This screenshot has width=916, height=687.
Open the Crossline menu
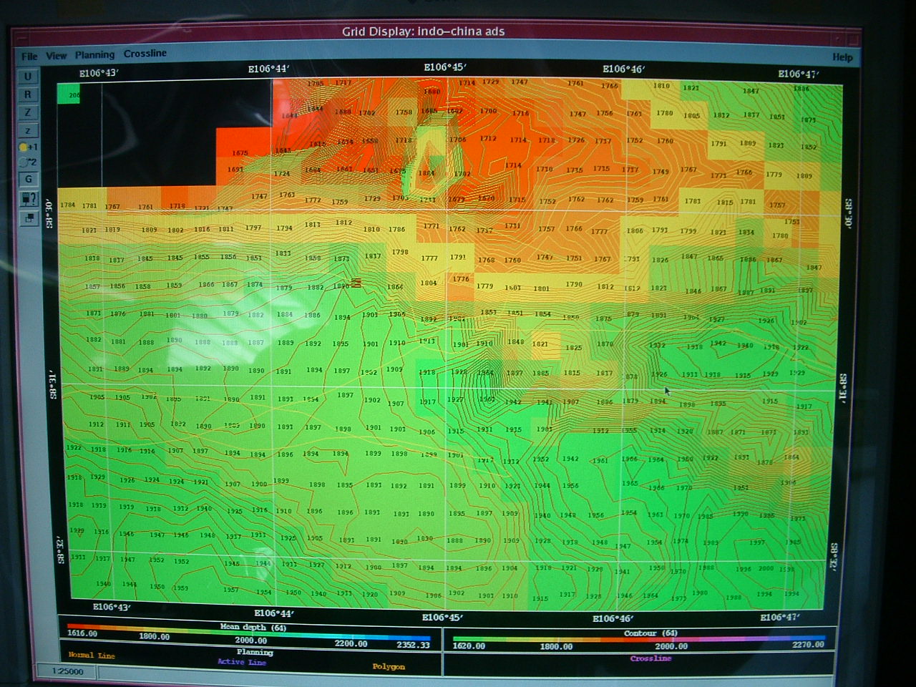coord(145,54)
